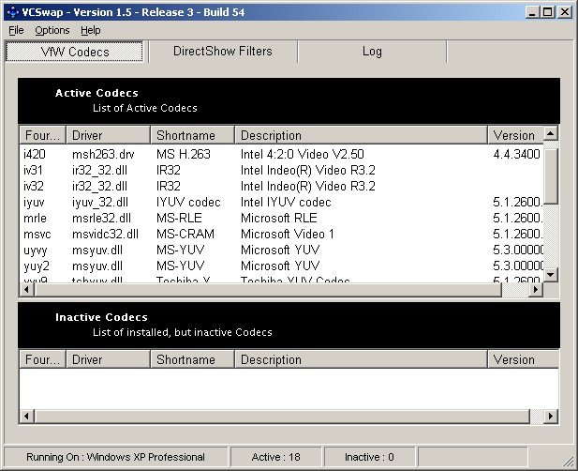Click right arrow of inactive codecs horizontal scrollbar
This screenshot has height=471, width=578.
(551, 417)
